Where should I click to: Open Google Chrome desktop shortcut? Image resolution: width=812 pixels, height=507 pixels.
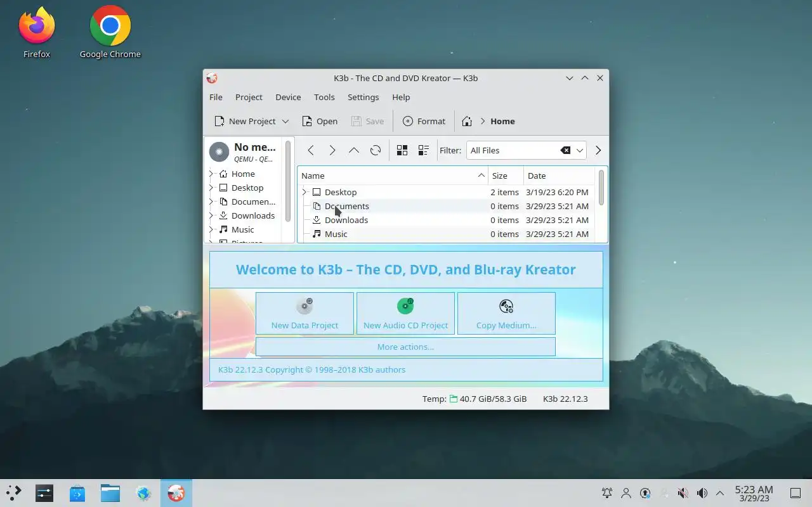click(110, 33)
